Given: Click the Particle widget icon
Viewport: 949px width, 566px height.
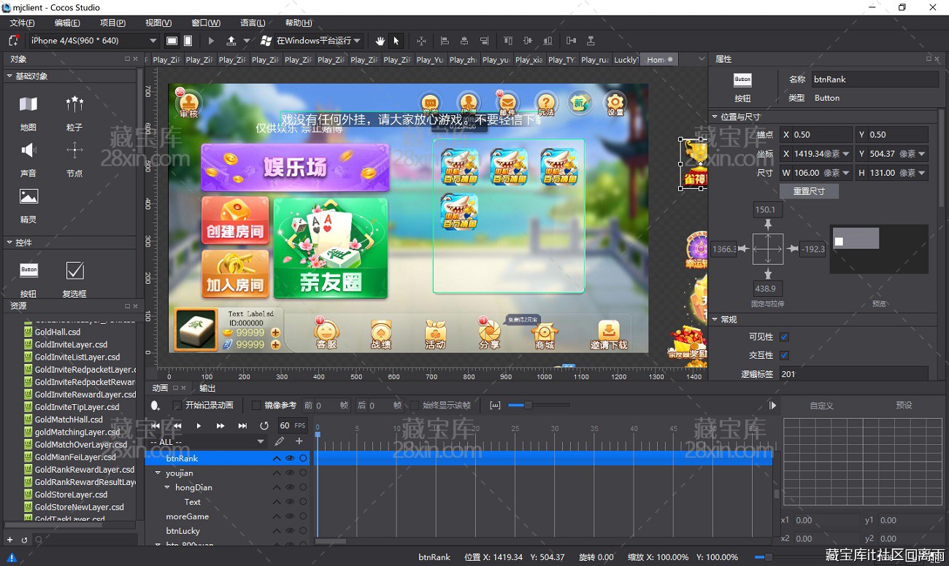Looking at the screenshot, I should click(74, 104).
